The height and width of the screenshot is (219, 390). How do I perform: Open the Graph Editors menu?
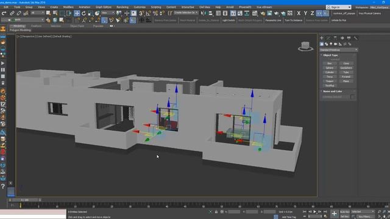(x=104, y=7)
